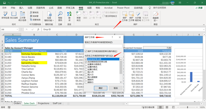Image resolution: width=206 pixels, height=109 pixels.
Task: Open the Staff List sheet tab
Action: click(57, 103)
